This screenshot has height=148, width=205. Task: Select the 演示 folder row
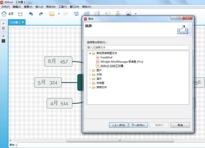tap(97, 79)
